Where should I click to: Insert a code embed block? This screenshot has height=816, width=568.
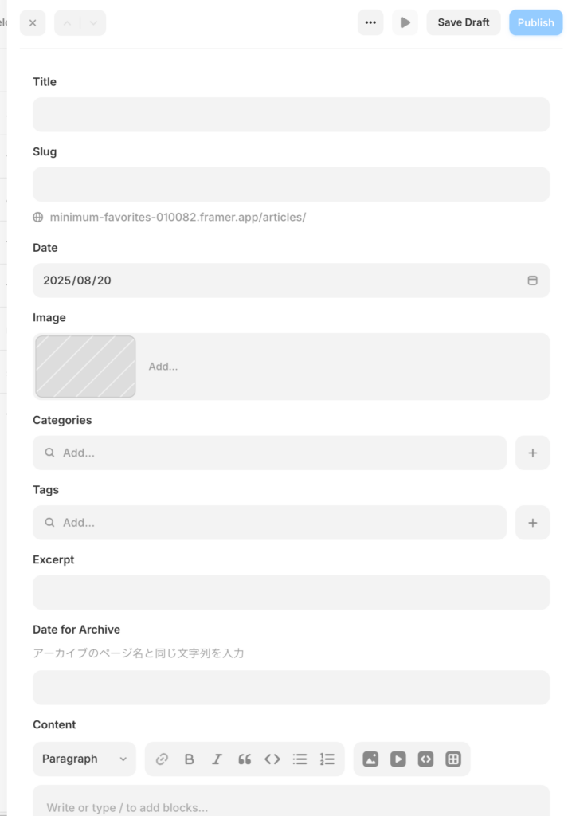[425, 759]
